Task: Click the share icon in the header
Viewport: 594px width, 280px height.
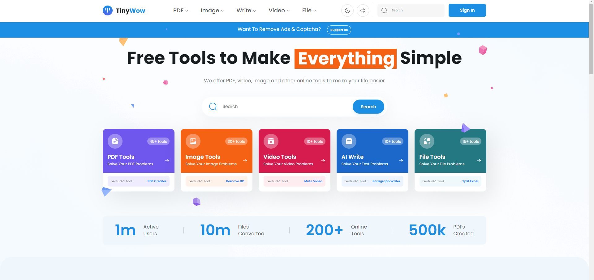Action: [x=363, y=10]
